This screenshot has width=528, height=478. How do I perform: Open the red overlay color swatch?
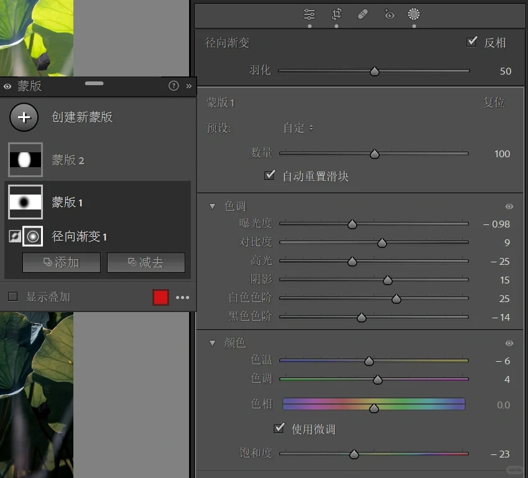pyautogui.click(x=160, y=297)
